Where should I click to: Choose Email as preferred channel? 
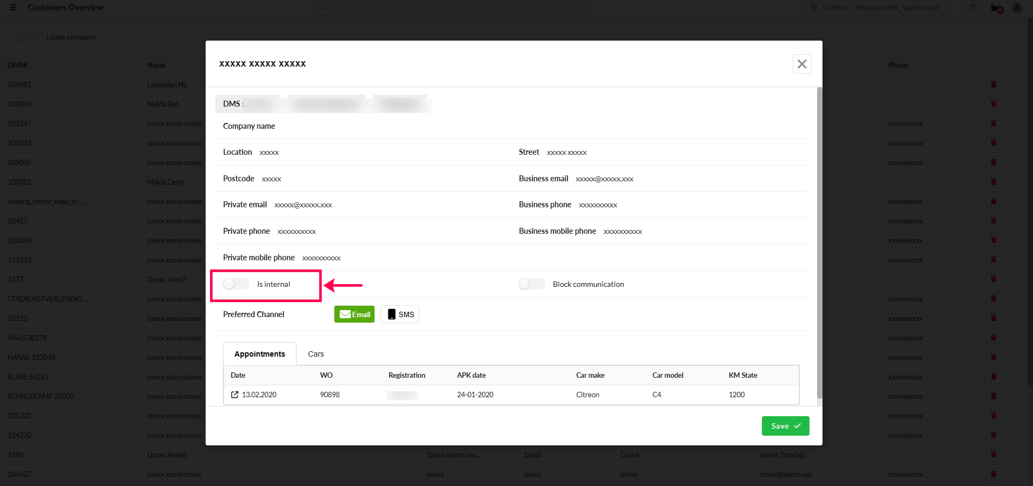pos(354,314)
